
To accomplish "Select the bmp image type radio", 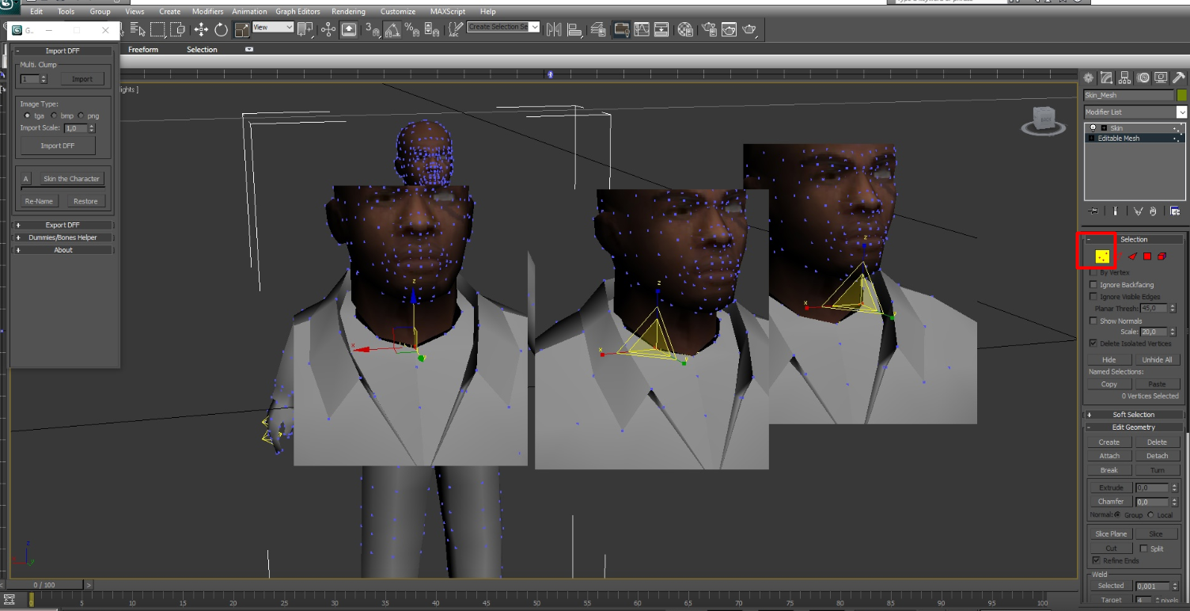I will point(54,116).
